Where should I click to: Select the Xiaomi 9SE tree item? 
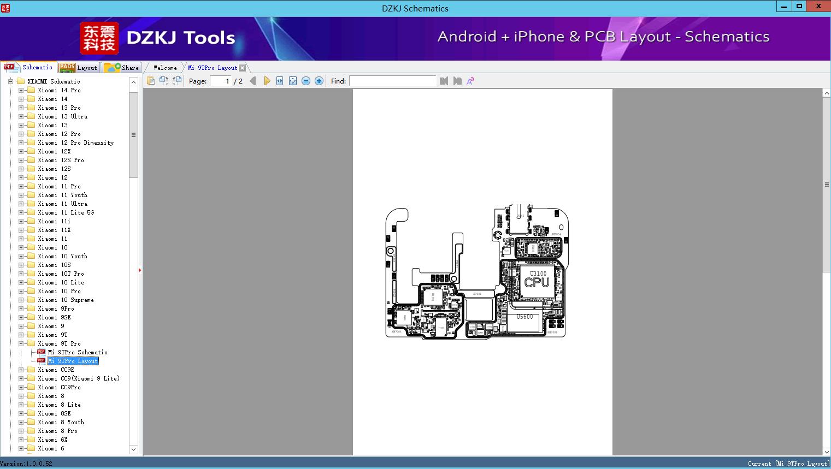point(54,317)
